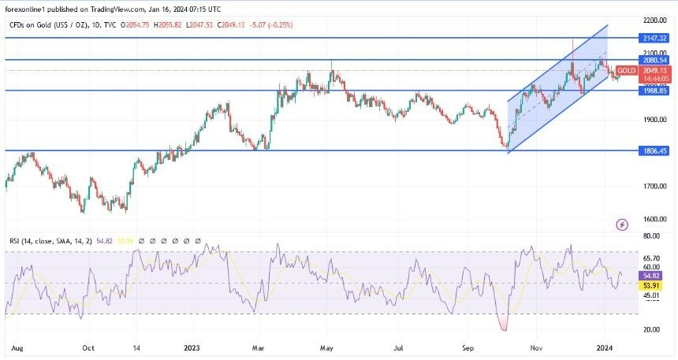Viewport: 678px width, 360px height.
Task: Click the purple lightning bolt icon
Action: click(x=622, y=225)
